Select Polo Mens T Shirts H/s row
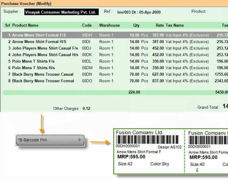This screenshot has width=228, height=179. (115, 68)
